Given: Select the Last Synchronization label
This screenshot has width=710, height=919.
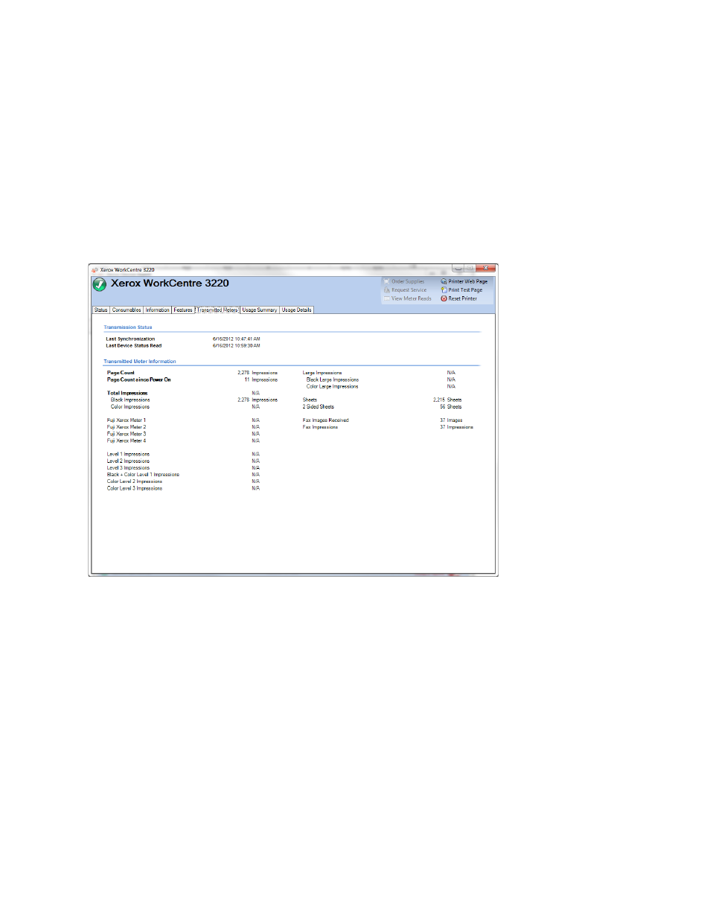Looking at the screenshot, I should click(x=130, y=339).
